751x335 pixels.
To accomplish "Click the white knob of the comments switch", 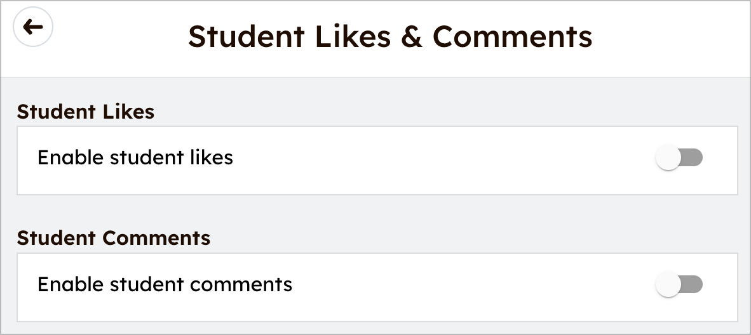I will 668,285.
